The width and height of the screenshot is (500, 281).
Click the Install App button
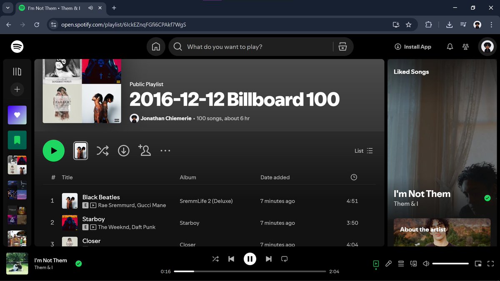pos(413,47)
